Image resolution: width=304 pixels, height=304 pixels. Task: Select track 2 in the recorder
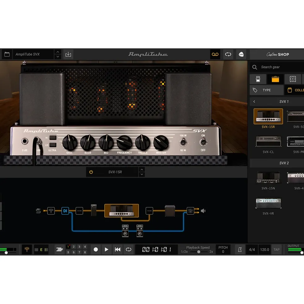(x=74, y=247)
